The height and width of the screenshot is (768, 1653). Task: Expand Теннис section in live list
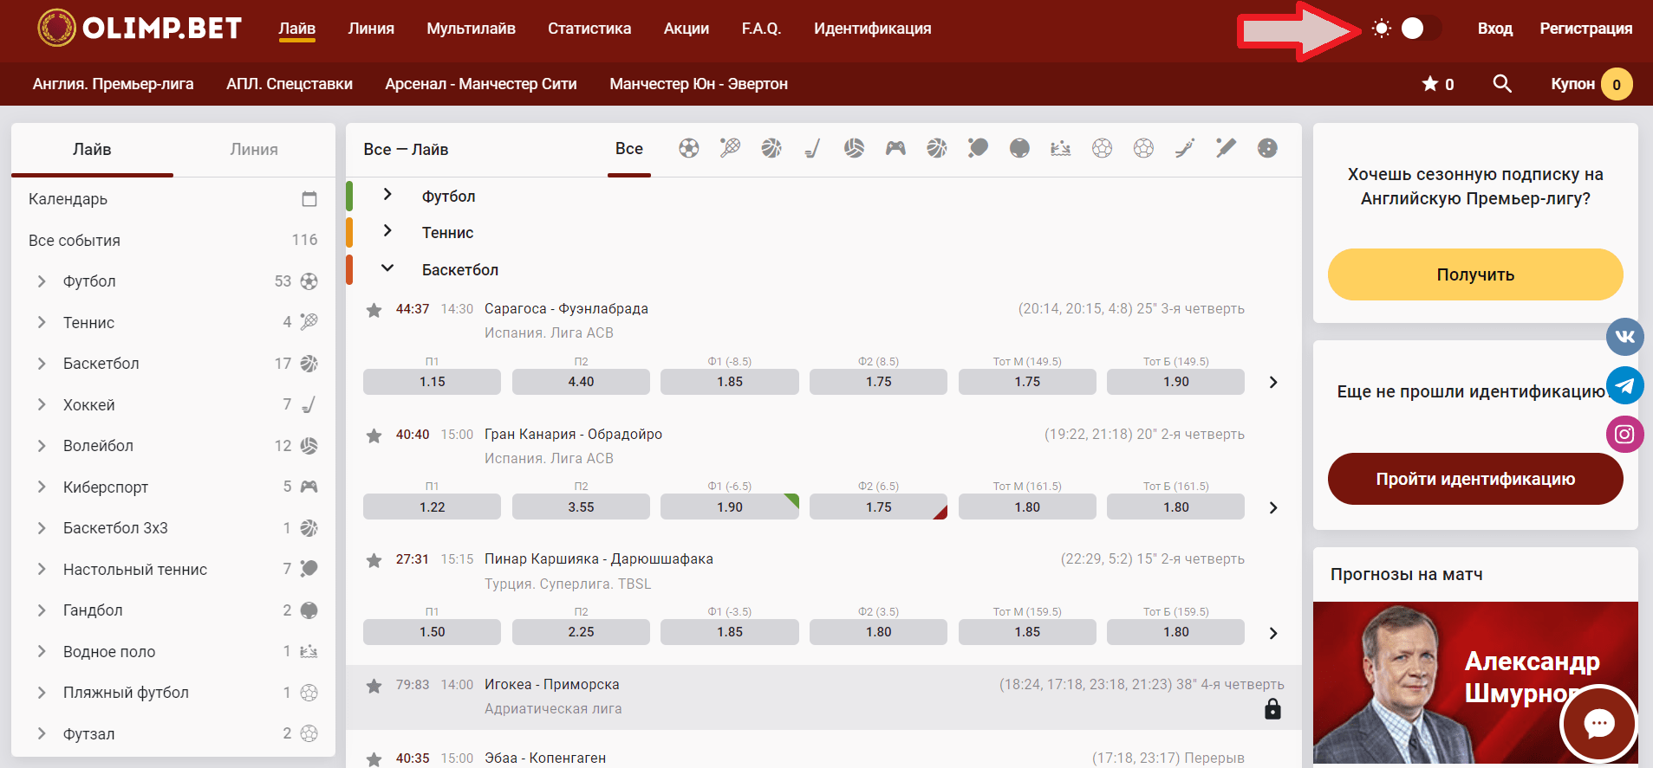pos(387,230)
